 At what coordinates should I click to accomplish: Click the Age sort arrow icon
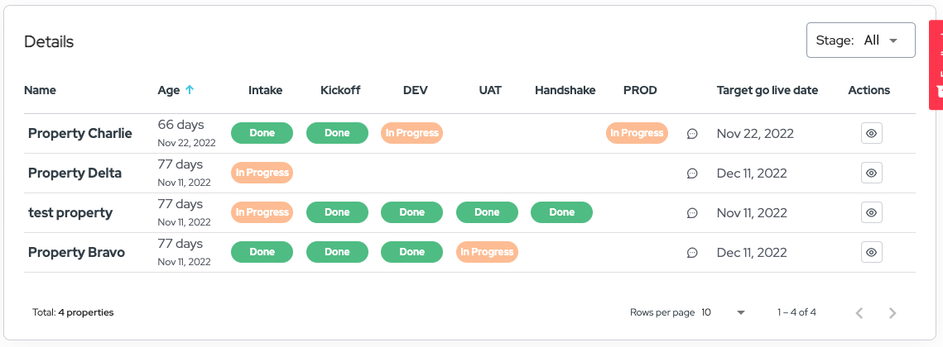190,90
